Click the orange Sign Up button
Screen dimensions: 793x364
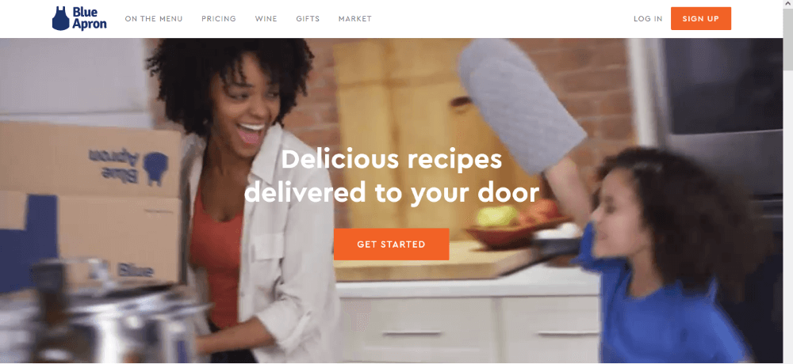(x=700, y=19)
